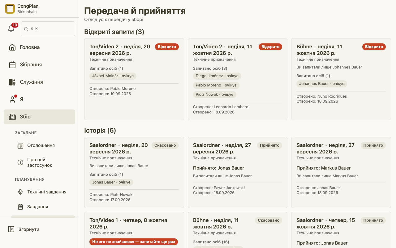Click 'Ton/Video 1 · четвер, 8 жовтня' card title
Viewport: 396px width, 248px height.
pyautogui.click(x=128, y=224)
